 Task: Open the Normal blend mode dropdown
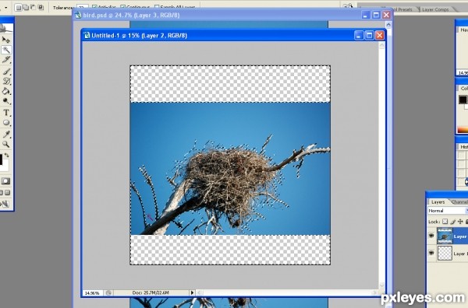pos(448,211)
